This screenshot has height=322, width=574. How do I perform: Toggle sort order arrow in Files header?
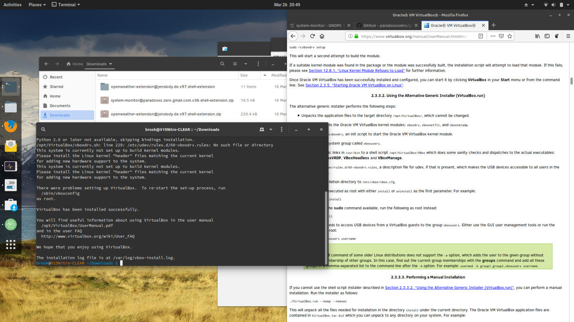pyautogui.click(x=265, y=75)
